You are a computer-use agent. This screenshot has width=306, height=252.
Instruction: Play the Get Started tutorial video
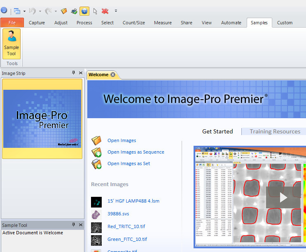click(x=283, y=197)
